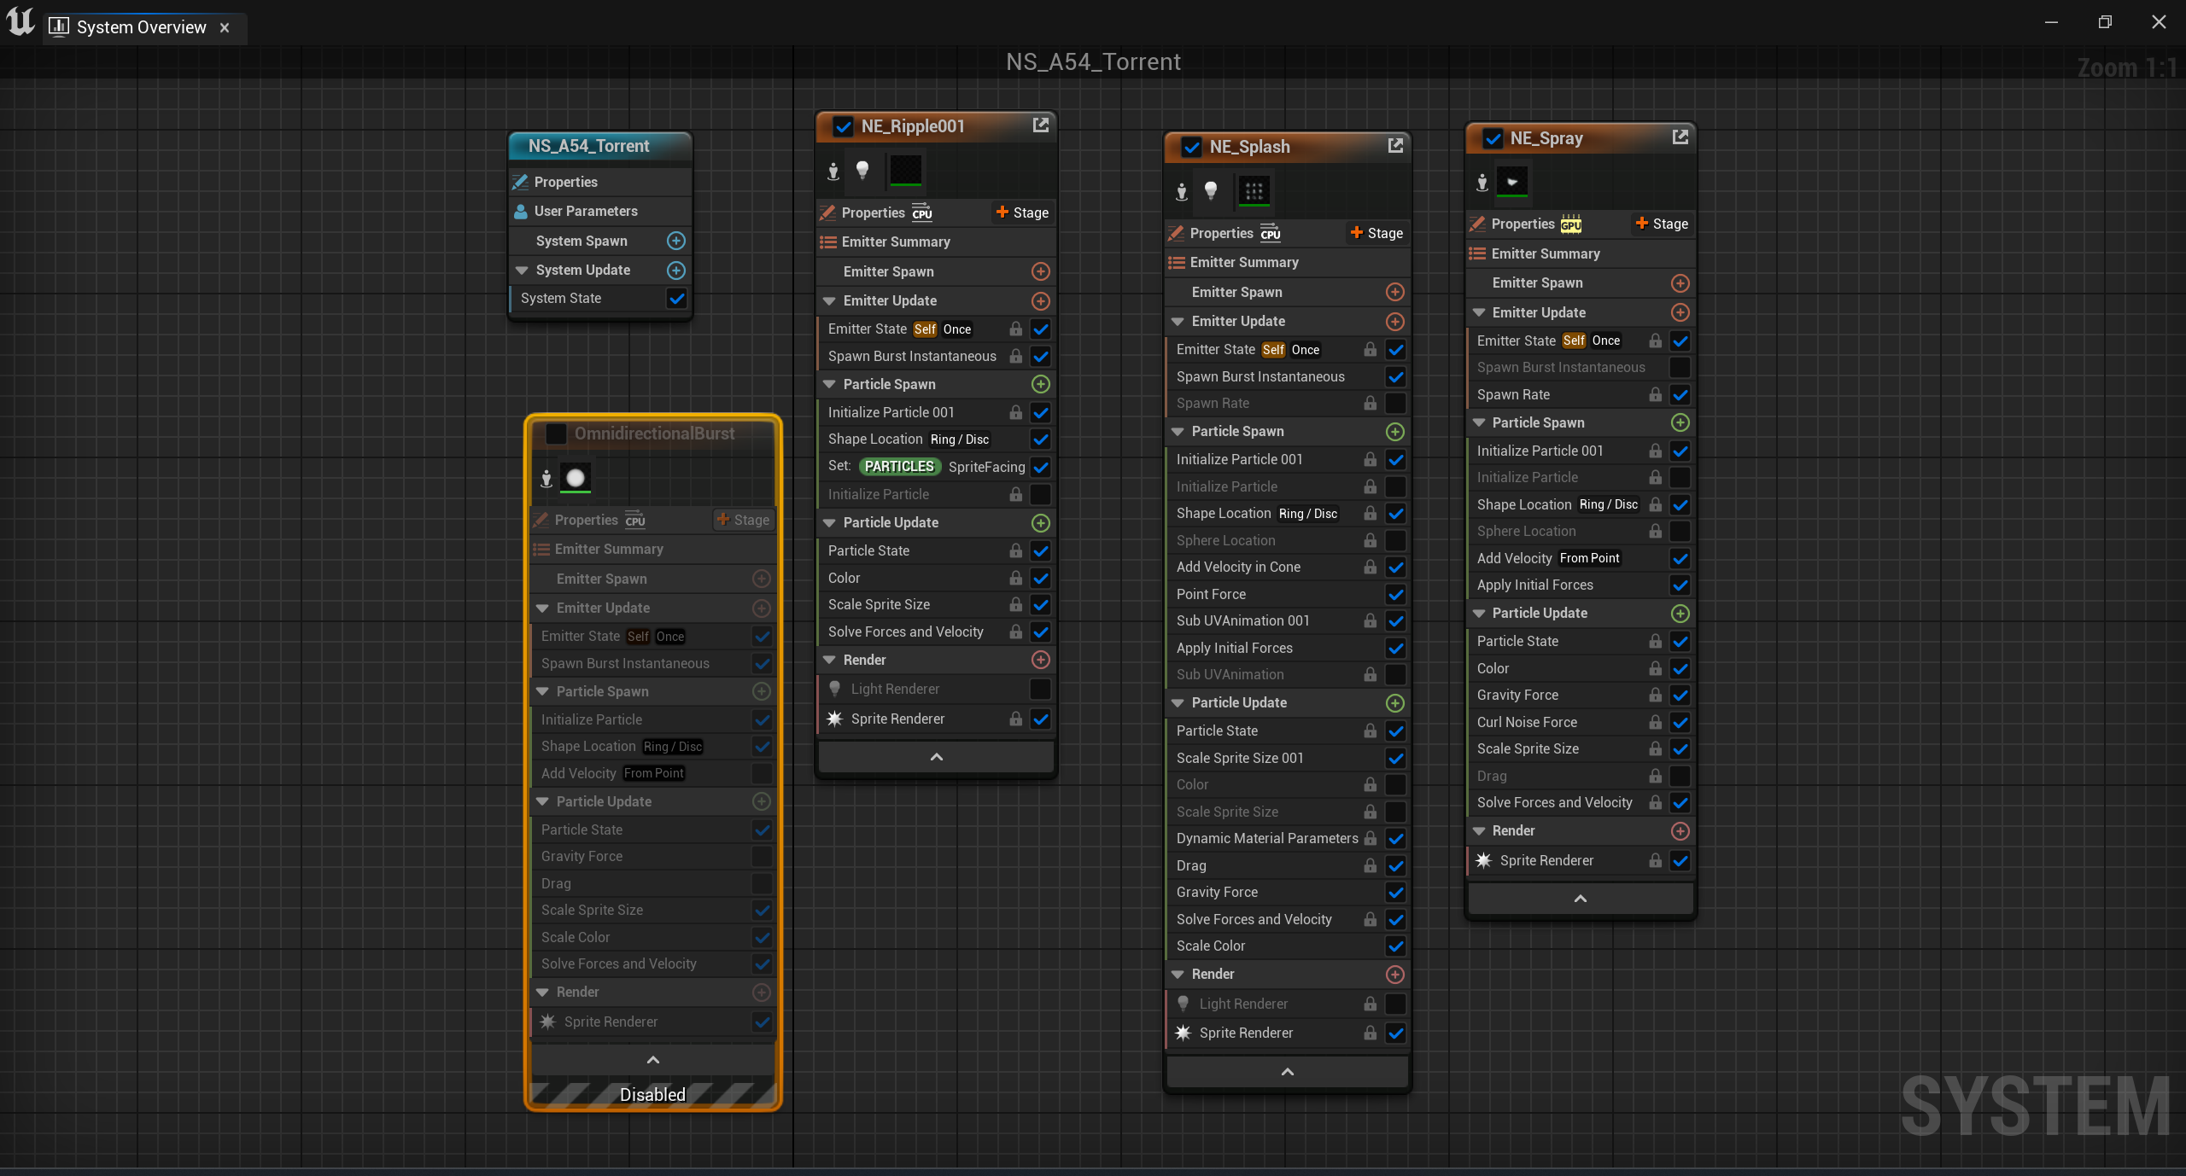
Task: Collapse the NE_Spray emitter node
Action: pos(1580,899)
